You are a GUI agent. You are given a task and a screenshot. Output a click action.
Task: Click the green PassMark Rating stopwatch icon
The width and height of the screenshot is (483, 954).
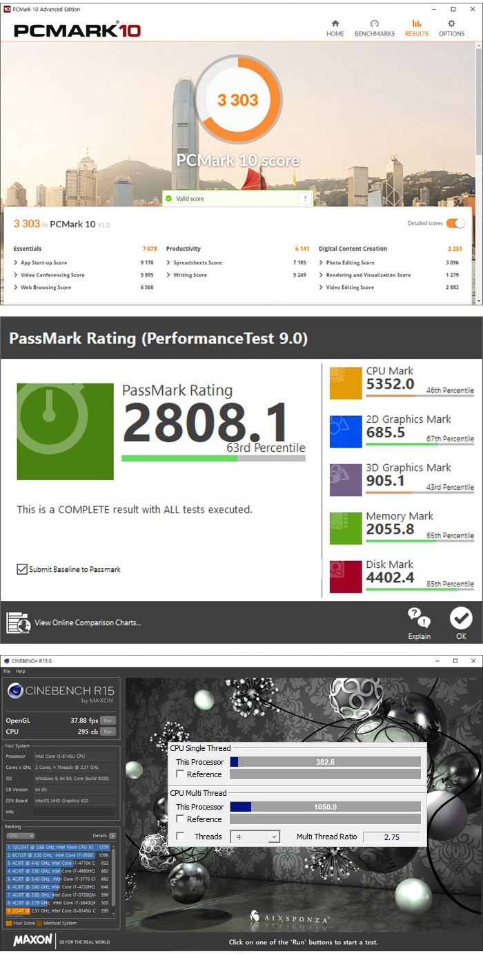[65, 432]
